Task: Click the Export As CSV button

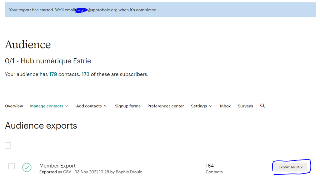Action: (291, 167)
